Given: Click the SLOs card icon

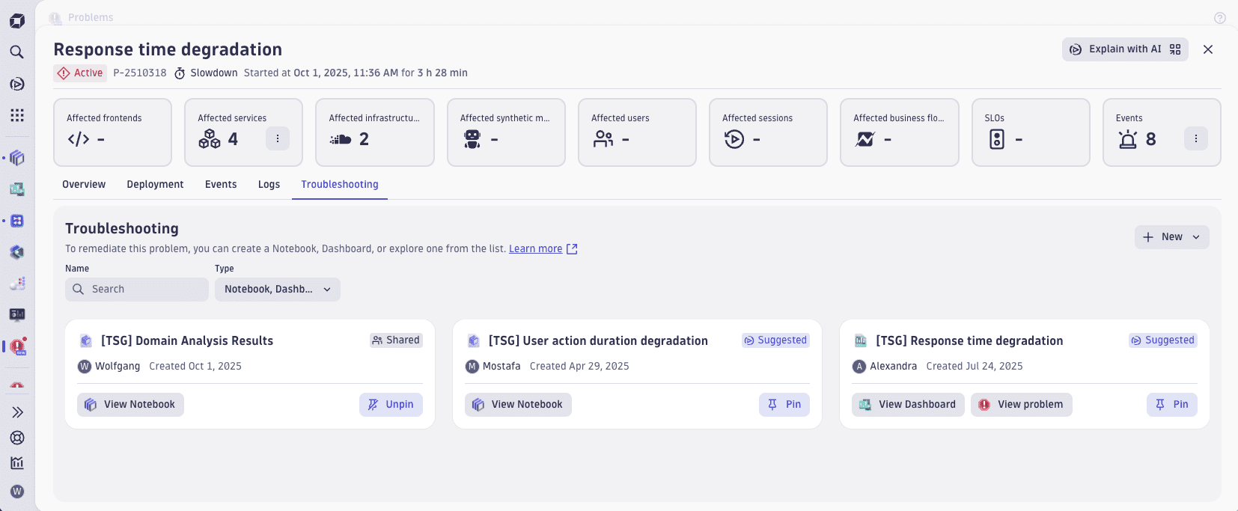Looking at the screenshot, I should point(997,139).
